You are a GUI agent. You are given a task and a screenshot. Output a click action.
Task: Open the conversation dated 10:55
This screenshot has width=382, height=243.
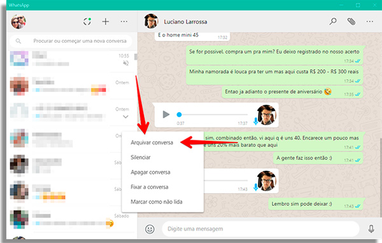(x=71, y=59)
